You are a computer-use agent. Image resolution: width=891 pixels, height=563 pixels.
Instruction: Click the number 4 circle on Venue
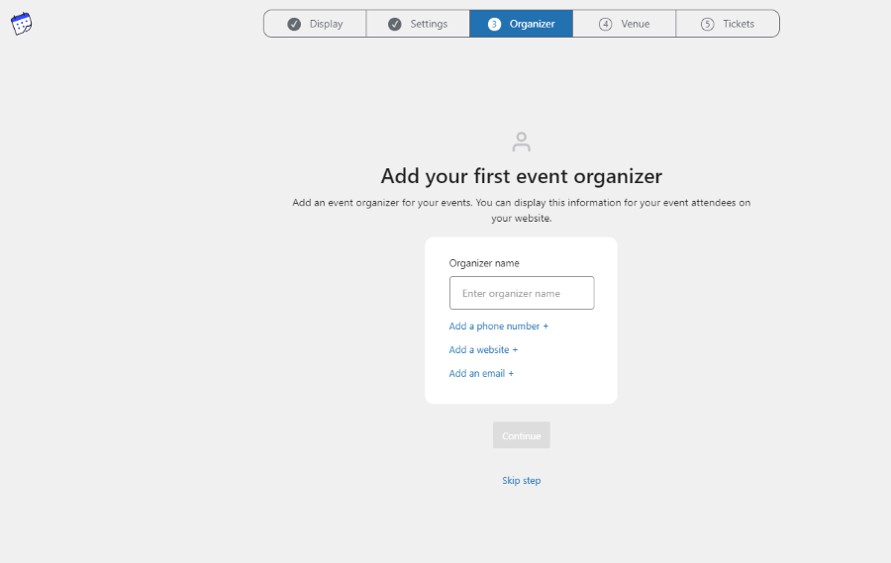point(606,24)
